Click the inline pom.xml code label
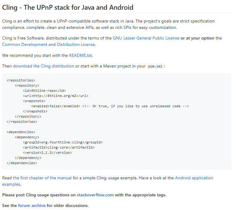Screen dimensions: 236x210 point(155,66)
